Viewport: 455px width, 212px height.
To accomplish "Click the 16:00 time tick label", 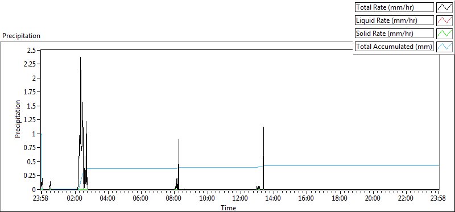I will (306, 199).
